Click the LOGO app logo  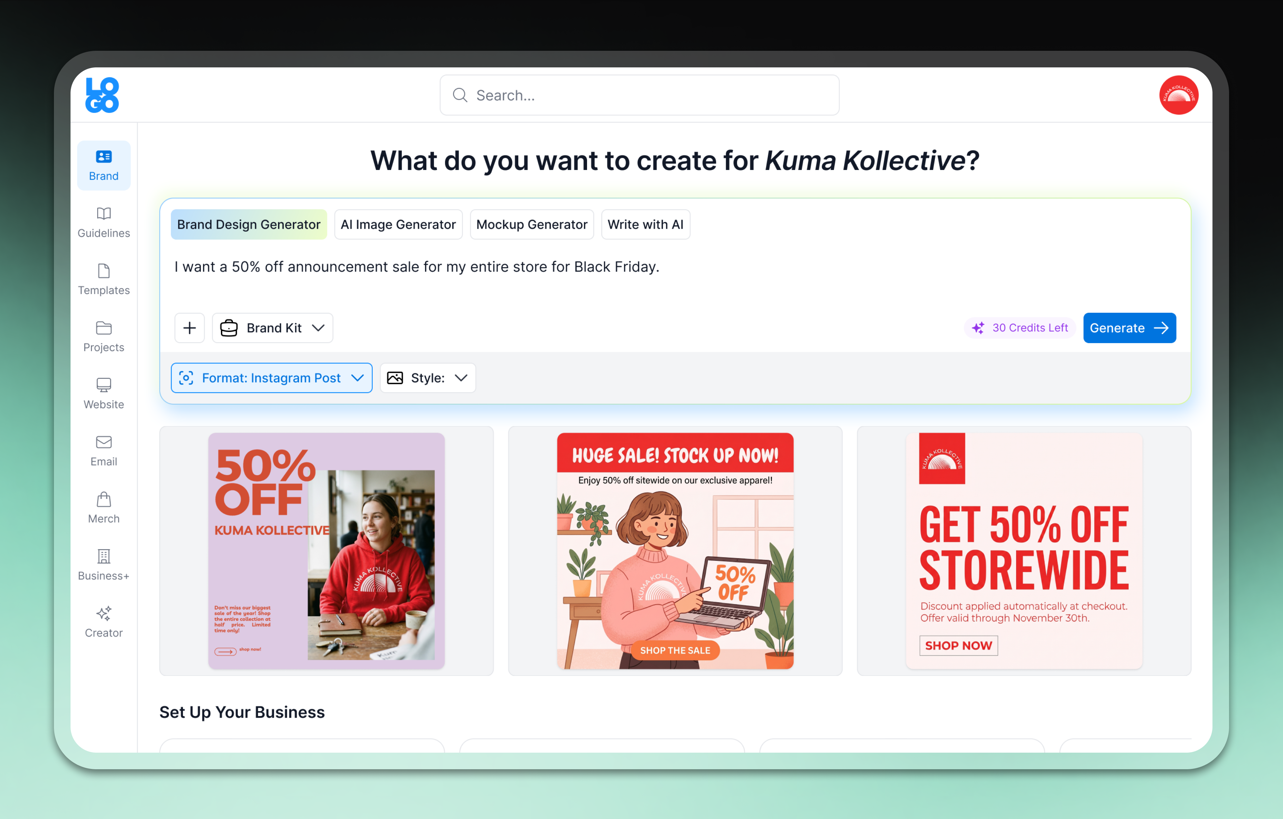(102, 95)
